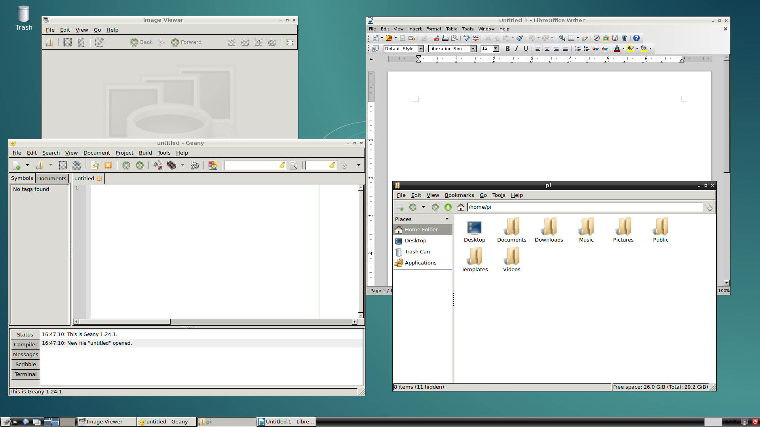Open Geany's Project menu
760x427 pixels.
pos(124,153)
